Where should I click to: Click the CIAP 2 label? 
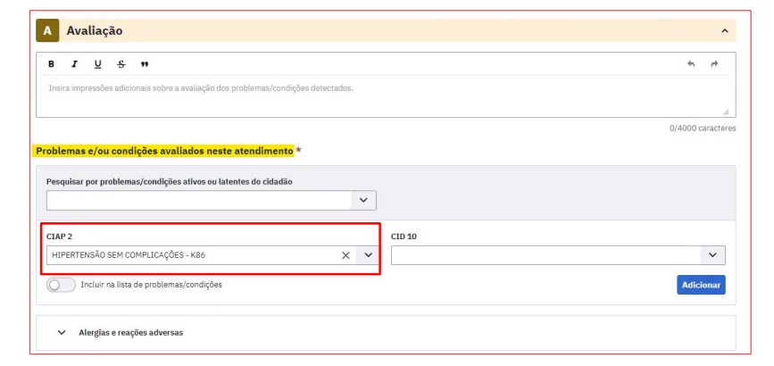pyautogui.click(x=59, y=237)
